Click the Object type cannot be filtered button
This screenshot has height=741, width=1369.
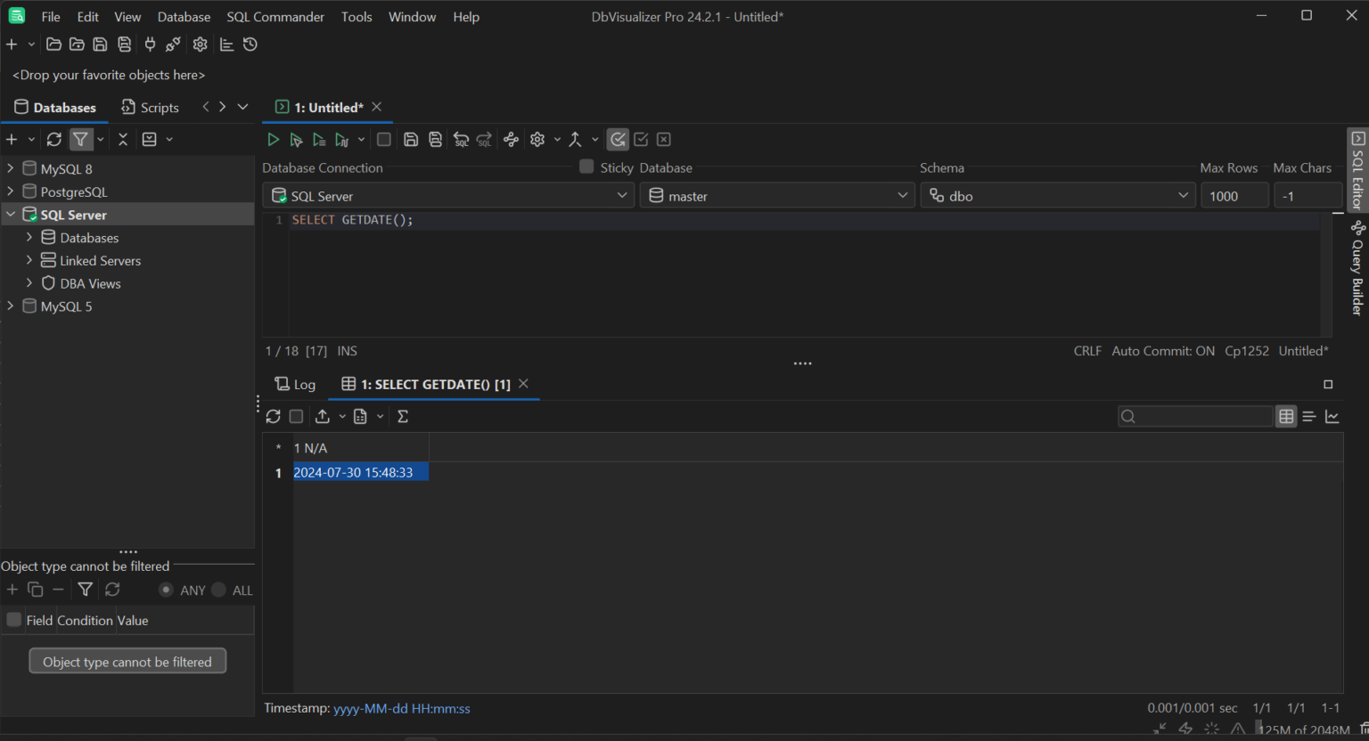[127, 661]
